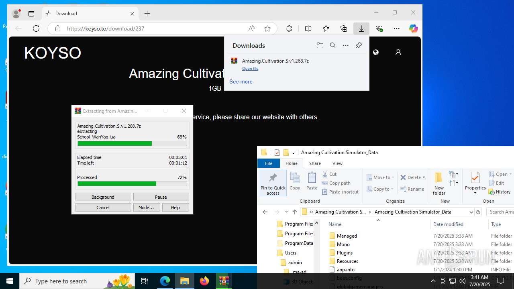Screen dimensions: 514x289
Task: Pause the WinRAR extraction
Action: [x=161, y=197]
